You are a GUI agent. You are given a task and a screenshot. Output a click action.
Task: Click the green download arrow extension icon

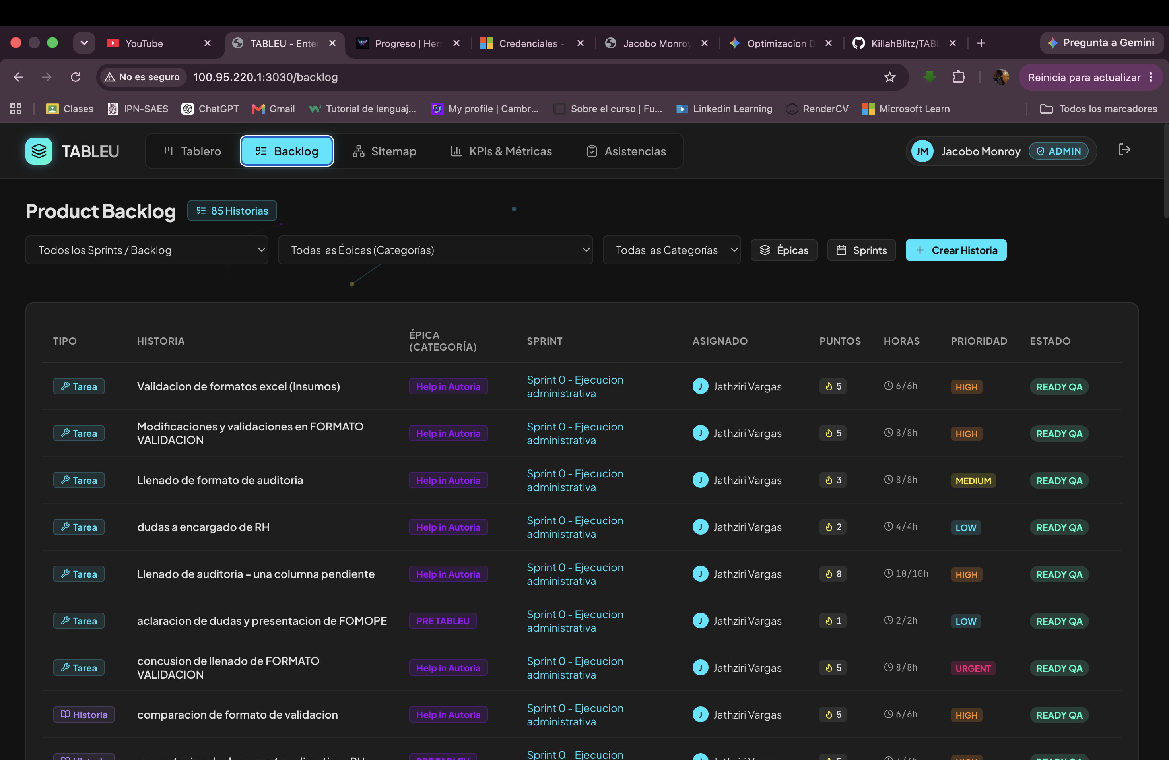(929, 77)
